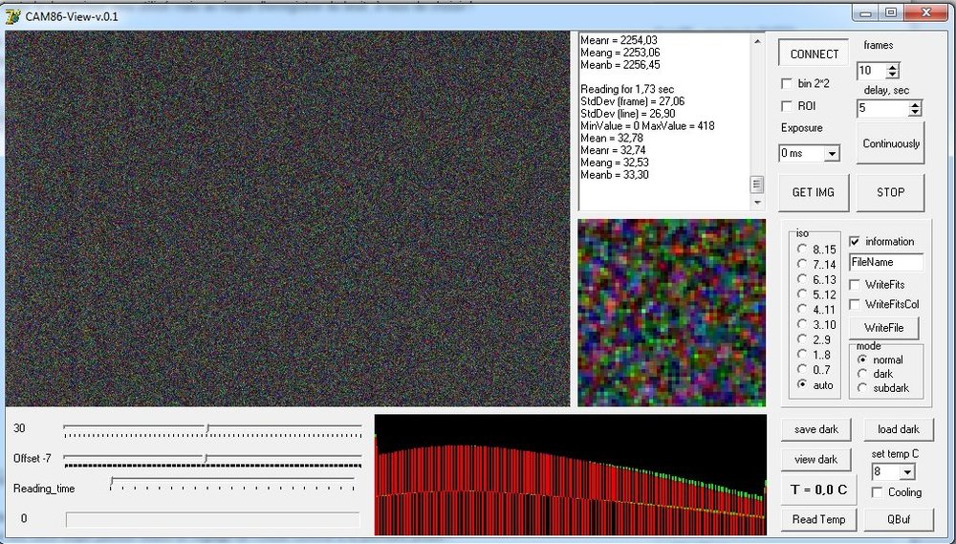This screenshot has width=956, height=544.
Task: Select iso 1..8 radio button
Action: point(802,355)
